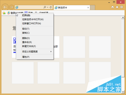Image resolution: width=126 pixels, height=95 pixels.
Task: Click the scrollbar down arrow
Action: pos(123,92)
